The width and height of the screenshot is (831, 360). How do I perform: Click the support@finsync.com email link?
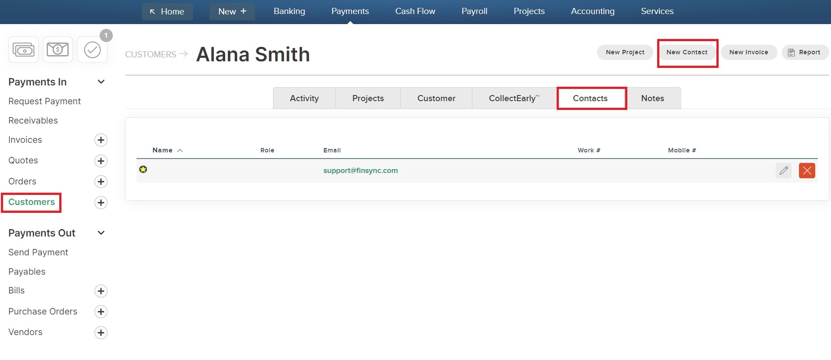360,170
